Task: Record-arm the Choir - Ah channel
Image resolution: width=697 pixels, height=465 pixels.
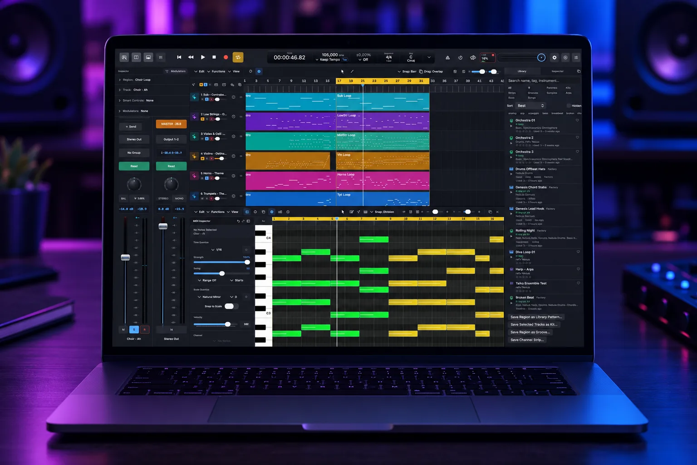Action: click(x=144, y=329)
